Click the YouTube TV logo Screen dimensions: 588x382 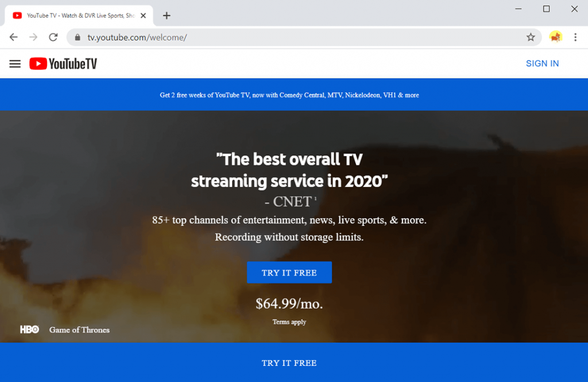(63, 64)
